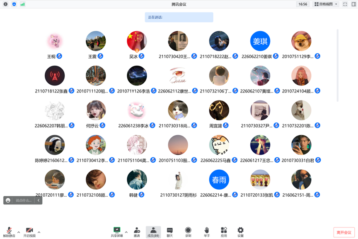Viewport: 358px width, 239px height.
Task: Open the grid view layout dropdown
Action: (x=326, y=4)
